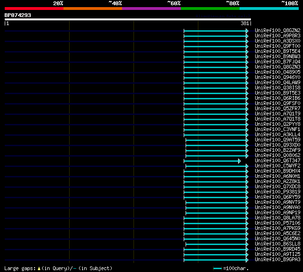Image resolution: width=303 pixels, height=272 pixels.
Task: Click the UniRef100_Q6T347 label
Action: [277, 161]
